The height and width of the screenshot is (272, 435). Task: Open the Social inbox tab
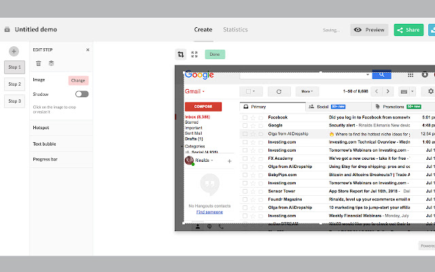338,107
